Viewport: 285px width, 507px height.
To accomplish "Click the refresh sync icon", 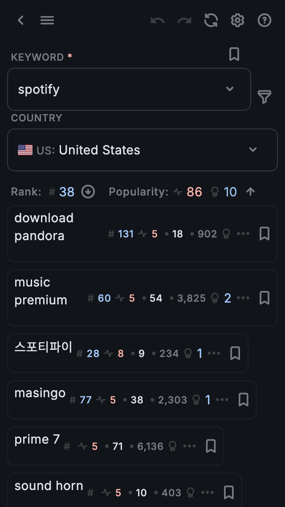I will (x=211, y=20).
